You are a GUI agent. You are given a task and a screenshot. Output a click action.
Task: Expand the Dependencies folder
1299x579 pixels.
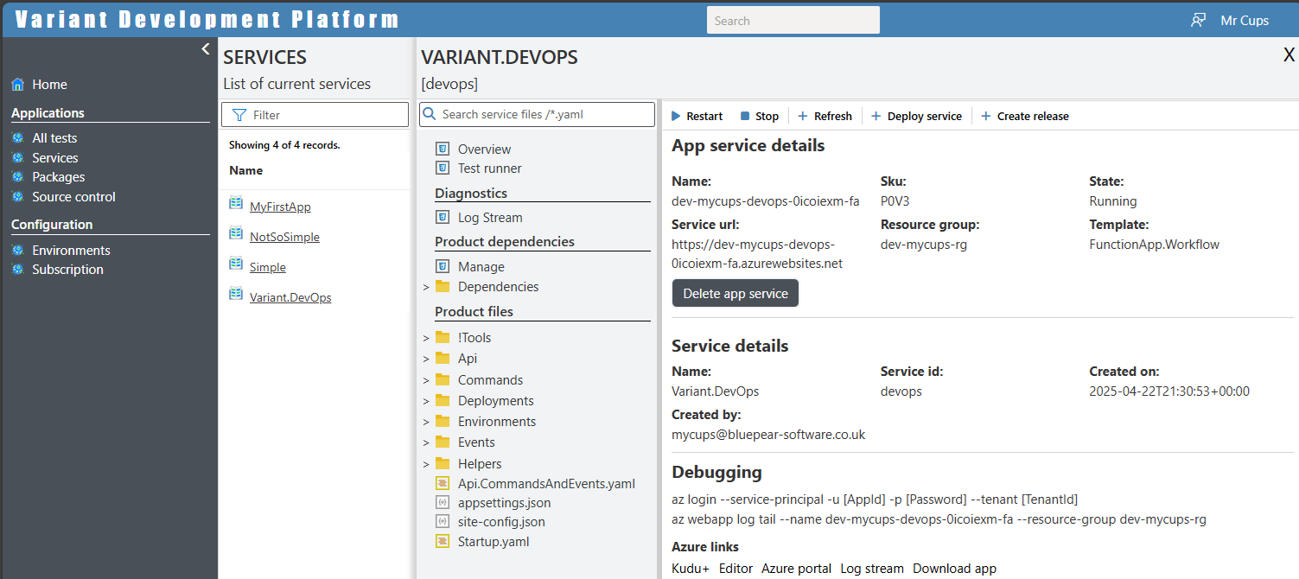[426, 287]
